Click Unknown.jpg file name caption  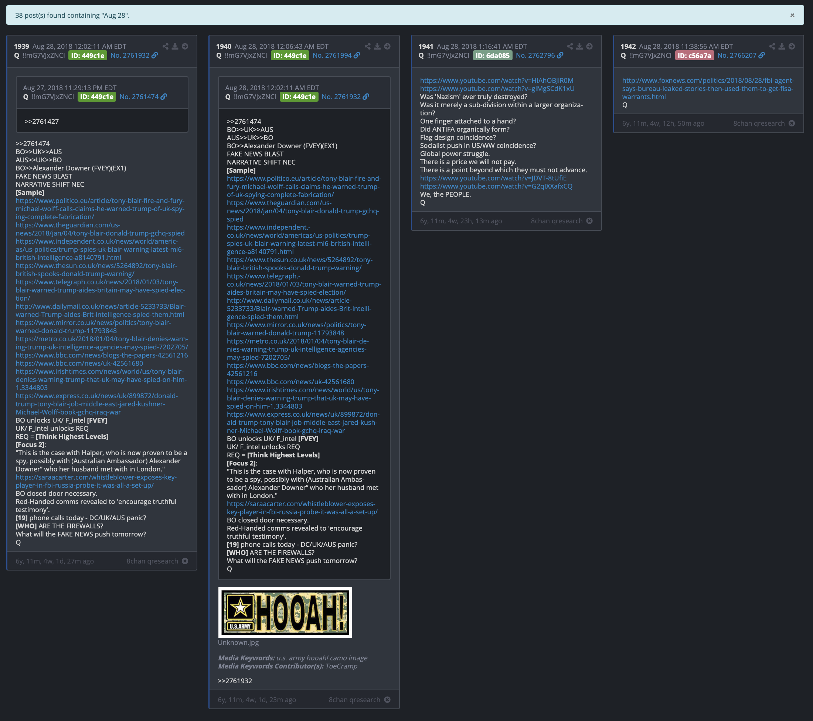[x=238, y=642]
